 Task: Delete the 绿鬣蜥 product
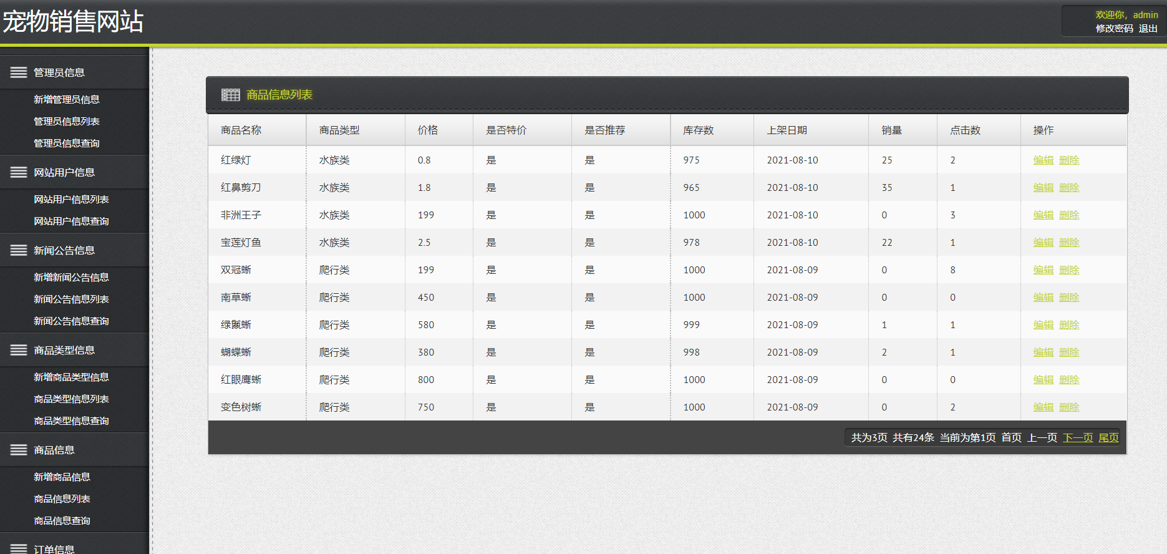click(1069, 325)
